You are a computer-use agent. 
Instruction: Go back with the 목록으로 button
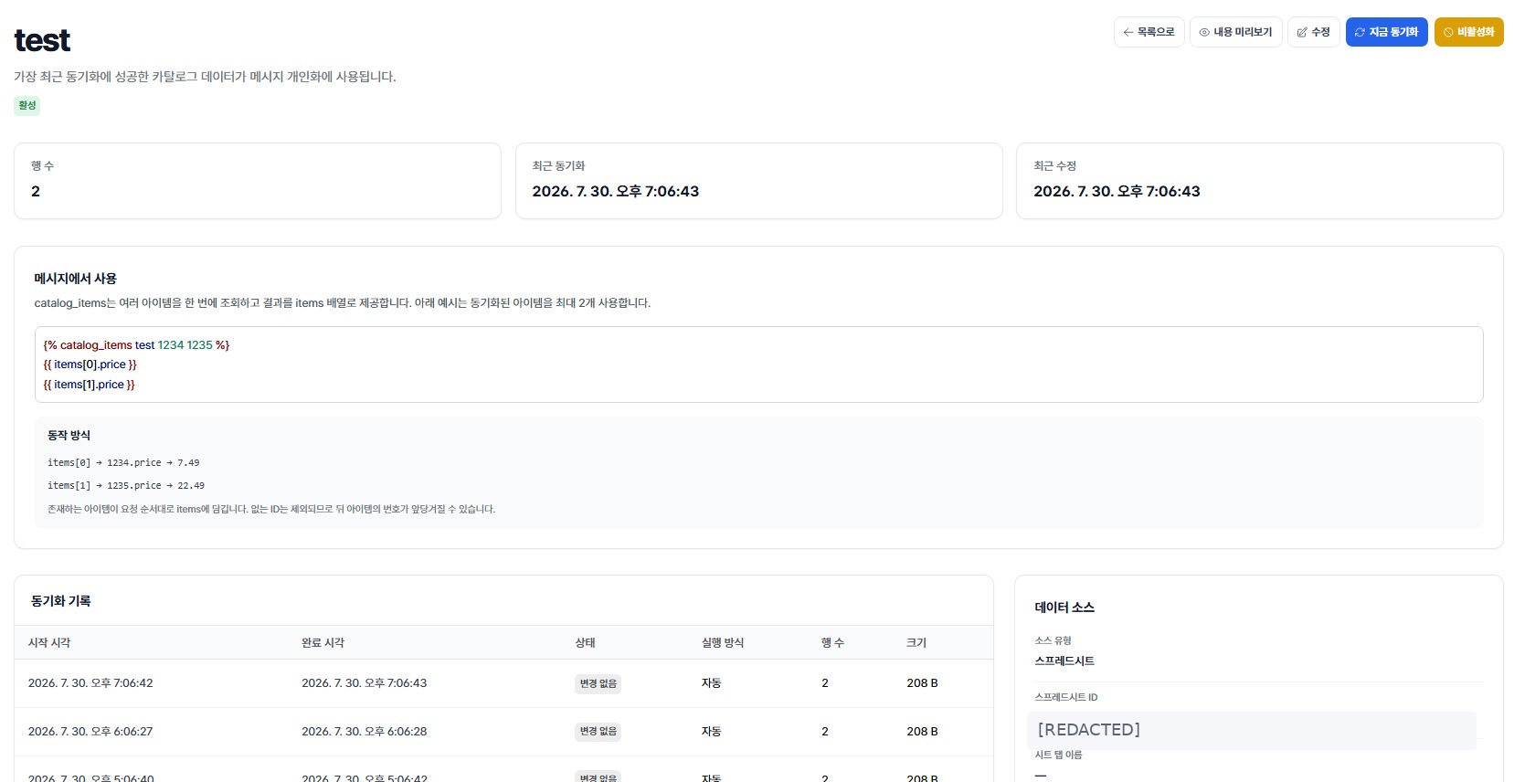1149,32
